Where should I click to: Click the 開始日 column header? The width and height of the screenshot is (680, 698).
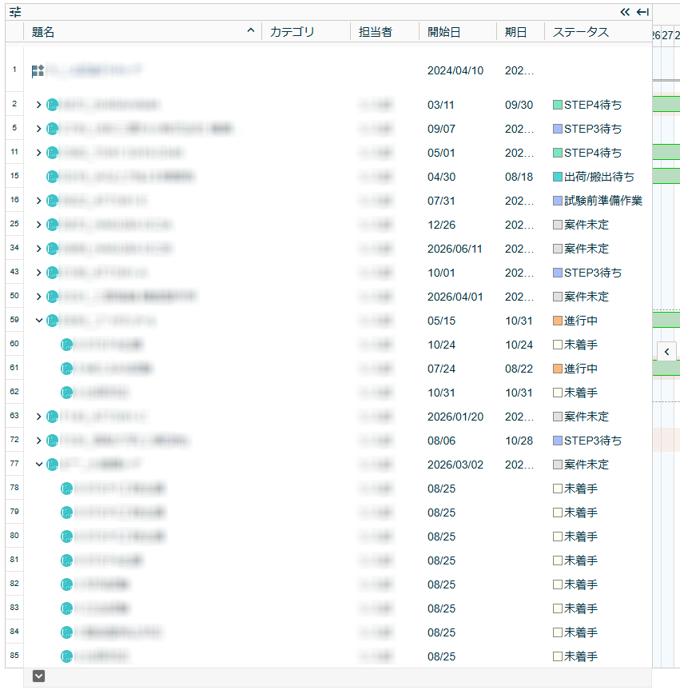444,32
